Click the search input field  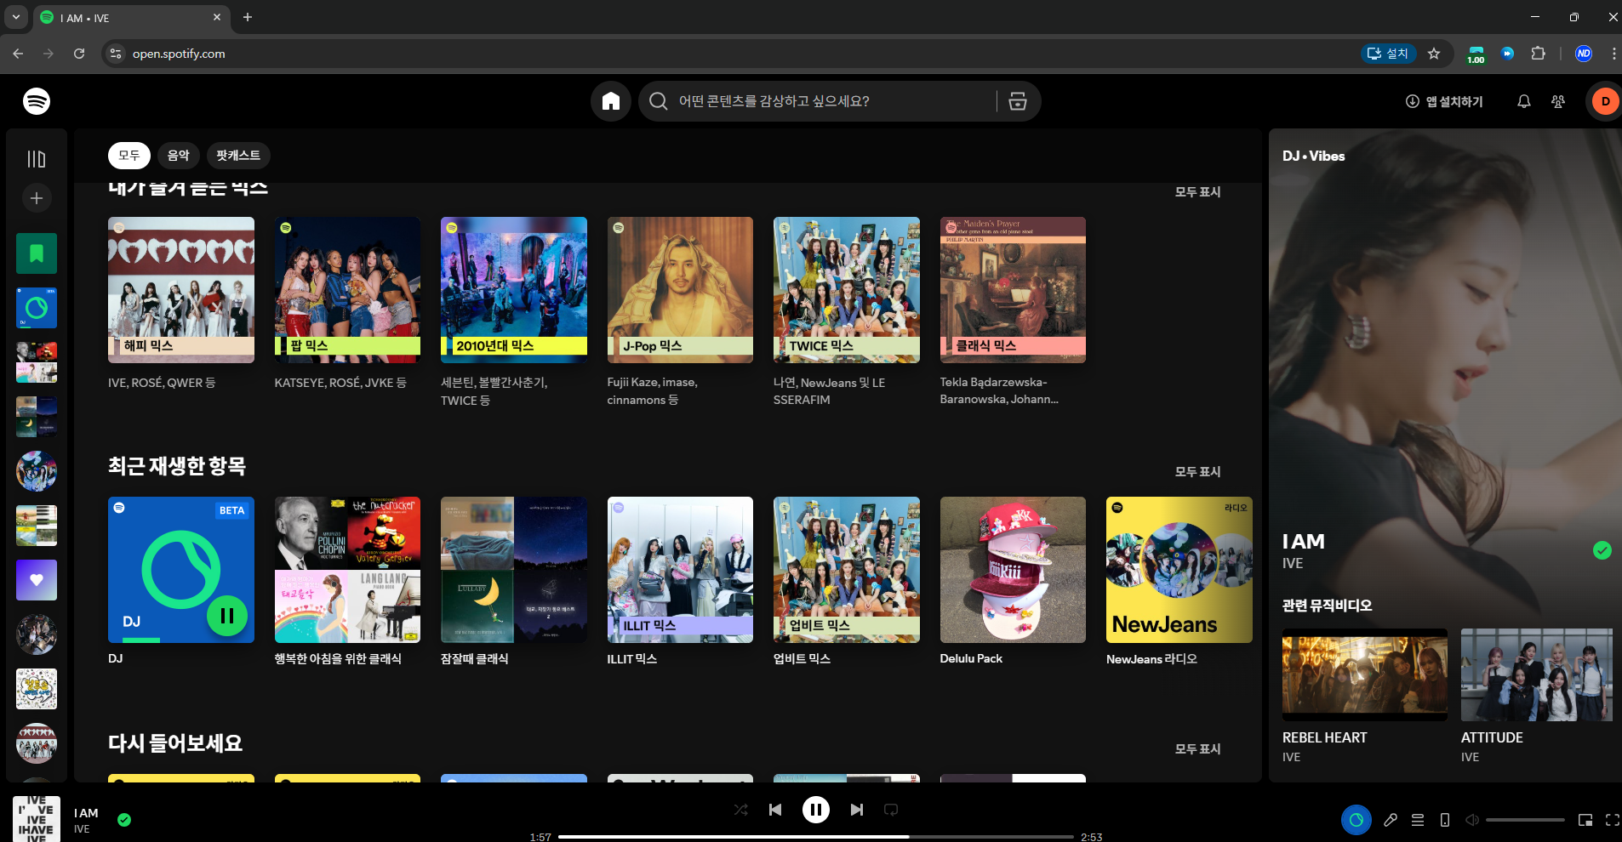pos(834,101)
